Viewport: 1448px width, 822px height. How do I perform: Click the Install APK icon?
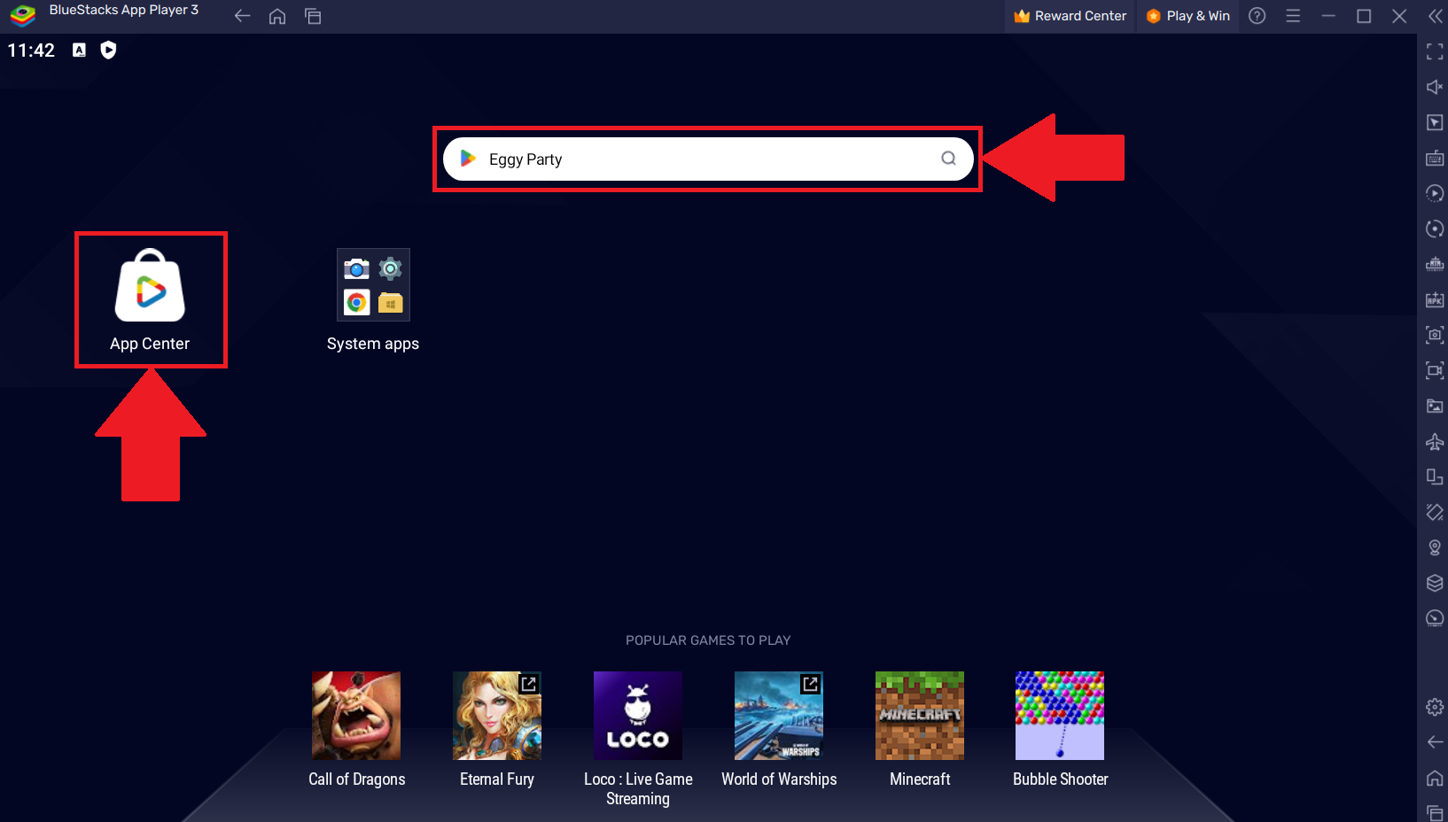(x=1435, y=299)
